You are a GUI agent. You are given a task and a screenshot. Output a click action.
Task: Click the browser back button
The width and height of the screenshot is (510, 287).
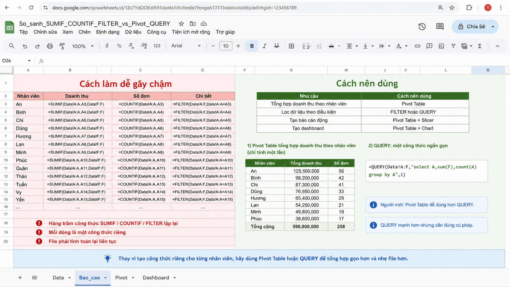pos(7,8)
